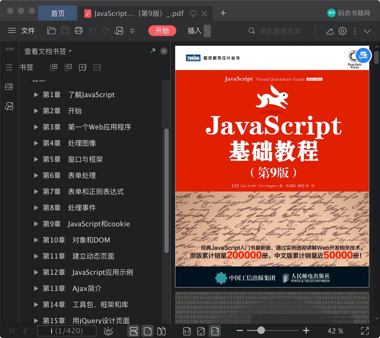Click the zoom slider handle

click(x=261, y=330)
